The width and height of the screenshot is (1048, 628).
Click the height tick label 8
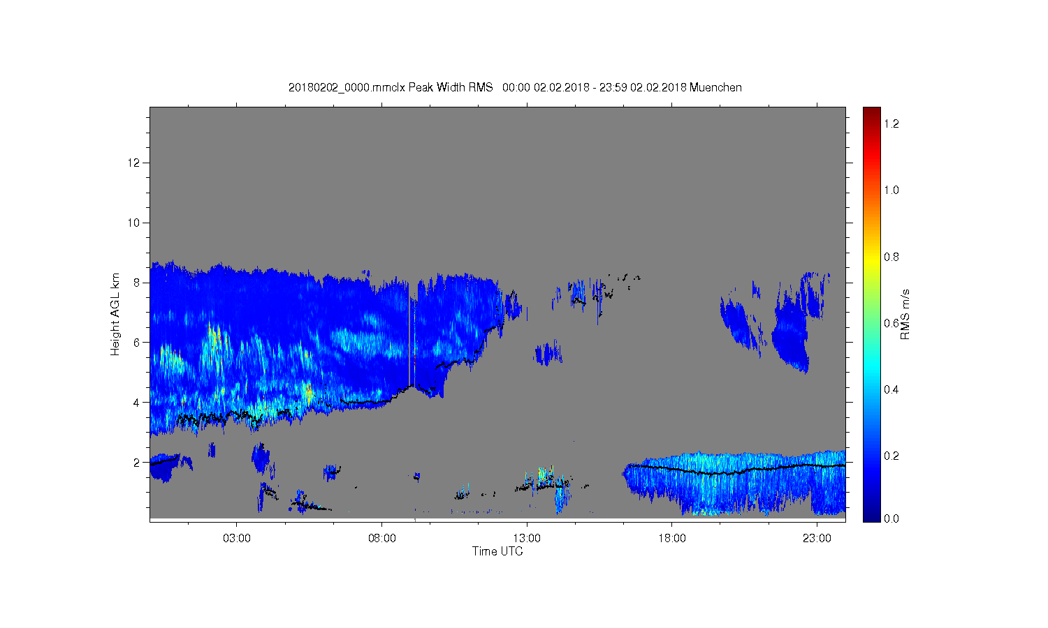[138, 283]
